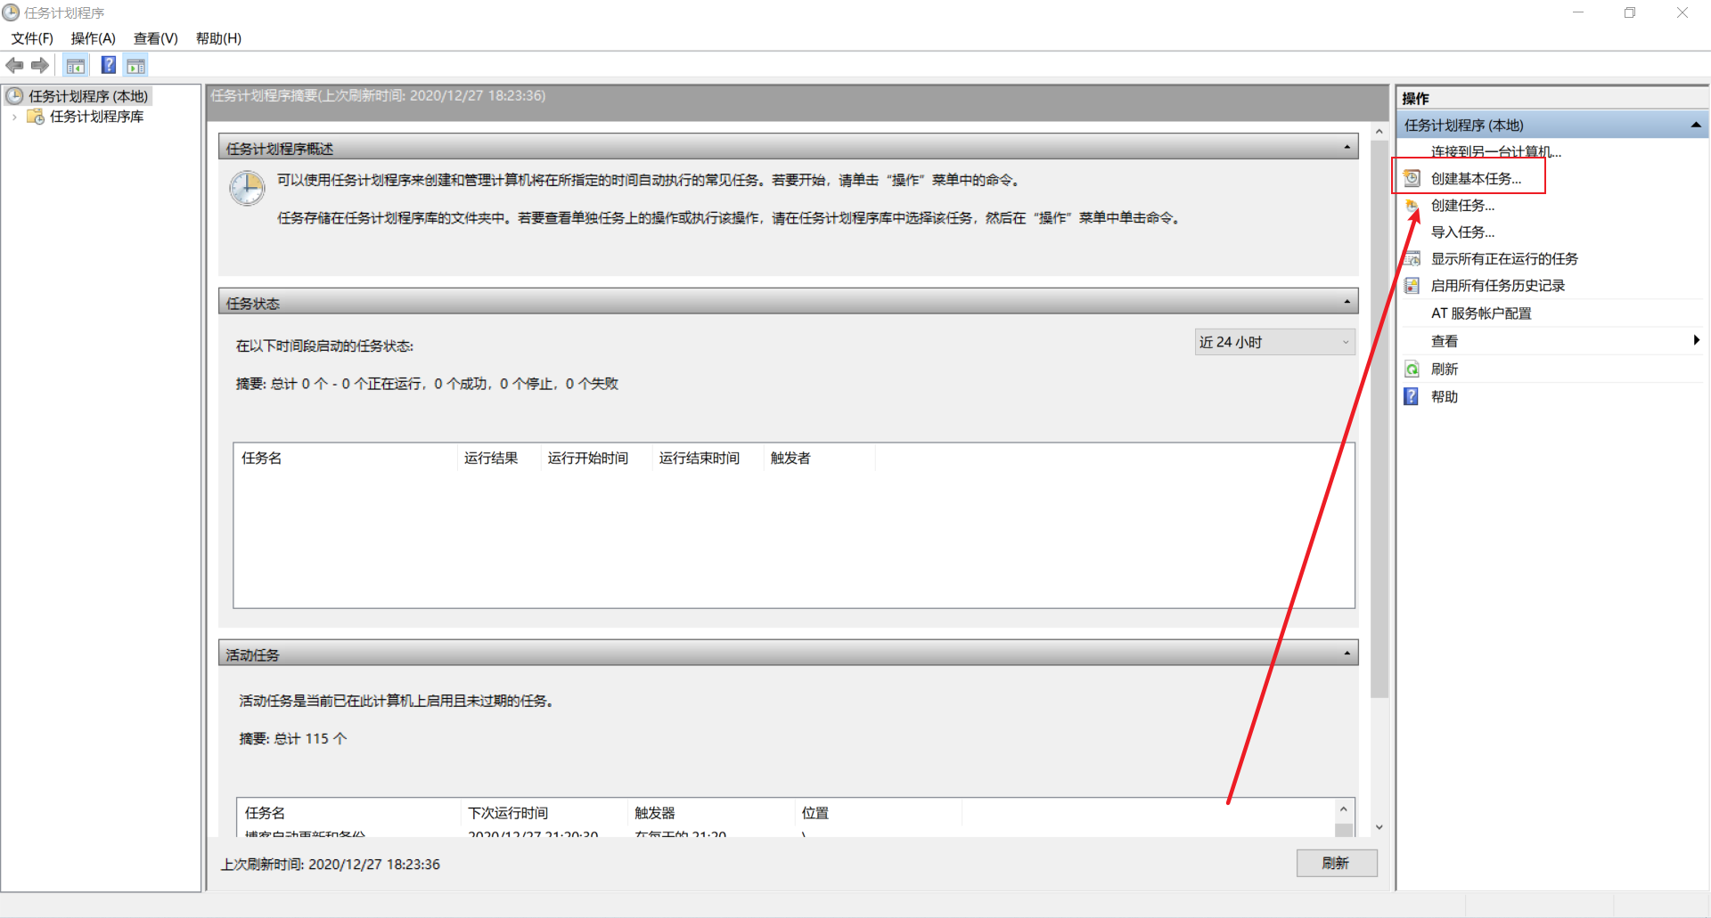This screenshot has width=1711, height=918.
Task: Click the Back arrow toolbar icon
Action: pyautogui.click(x=14, y=65)
